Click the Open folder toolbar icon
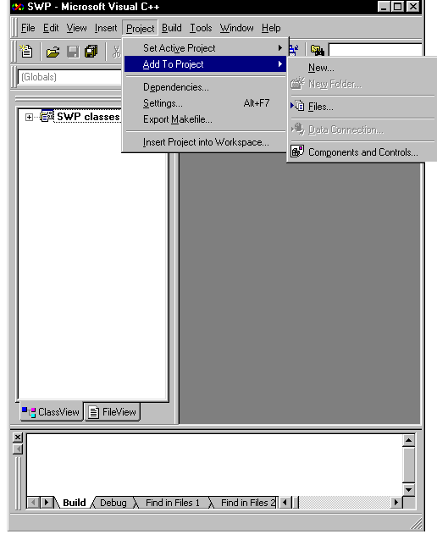Screen dimensions: 437x534 tap(53, 52)
